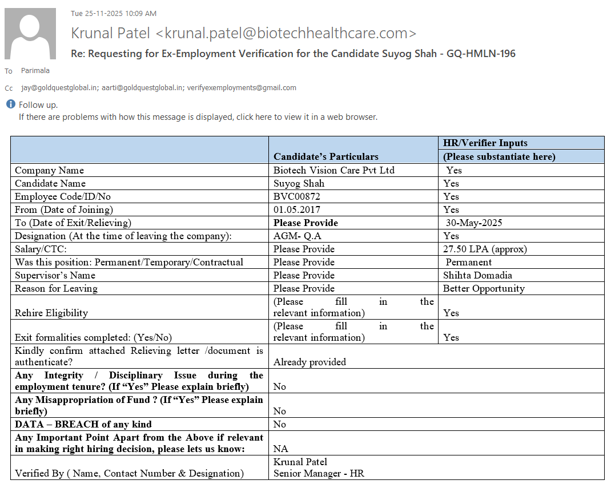Viewport: 615px width, 484px height.
Task: Click salary value 27.50 LPA (approx)
Action: (x=485, y=249)
